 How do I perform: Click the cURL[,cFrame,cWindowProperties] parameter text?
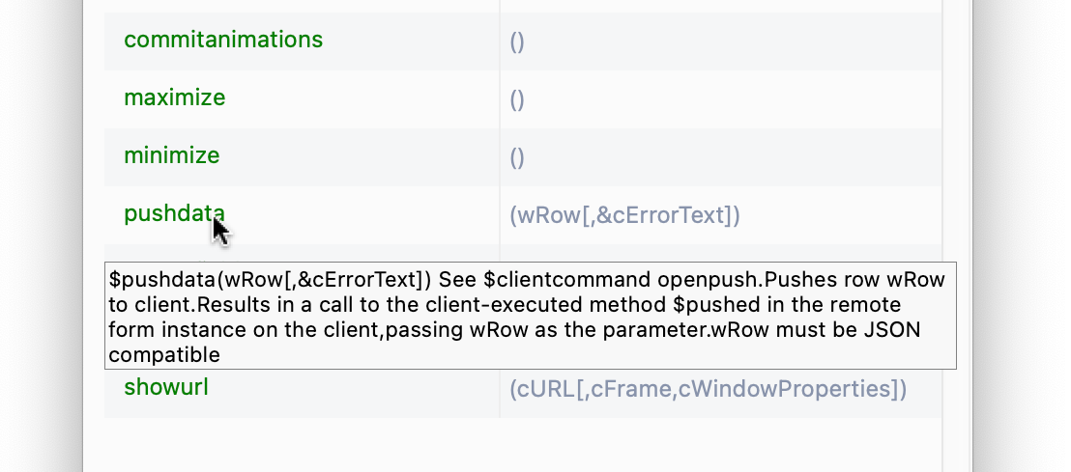[709, 389]
